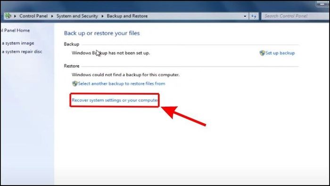Click the Back up or restore your files heading

tap(102, 33)
